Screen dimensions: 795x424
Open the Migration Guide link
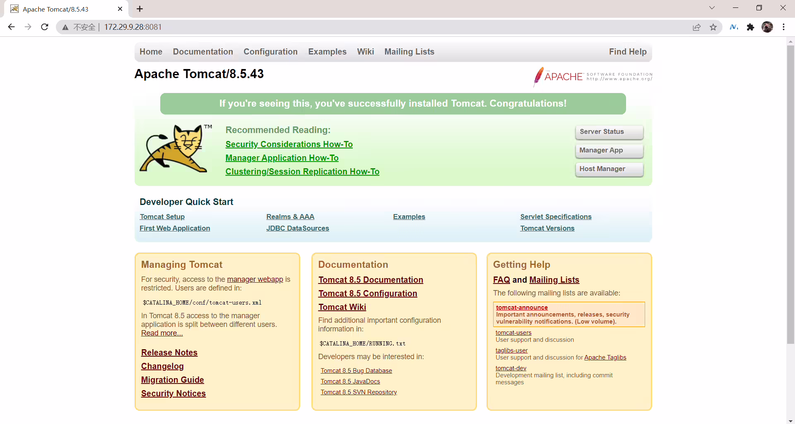point(173,380)
